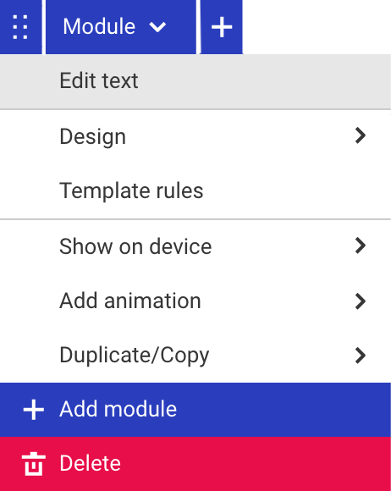Expand the Design submenu arrow
Viewport: 391px width, 491px height.
(361, 135)
